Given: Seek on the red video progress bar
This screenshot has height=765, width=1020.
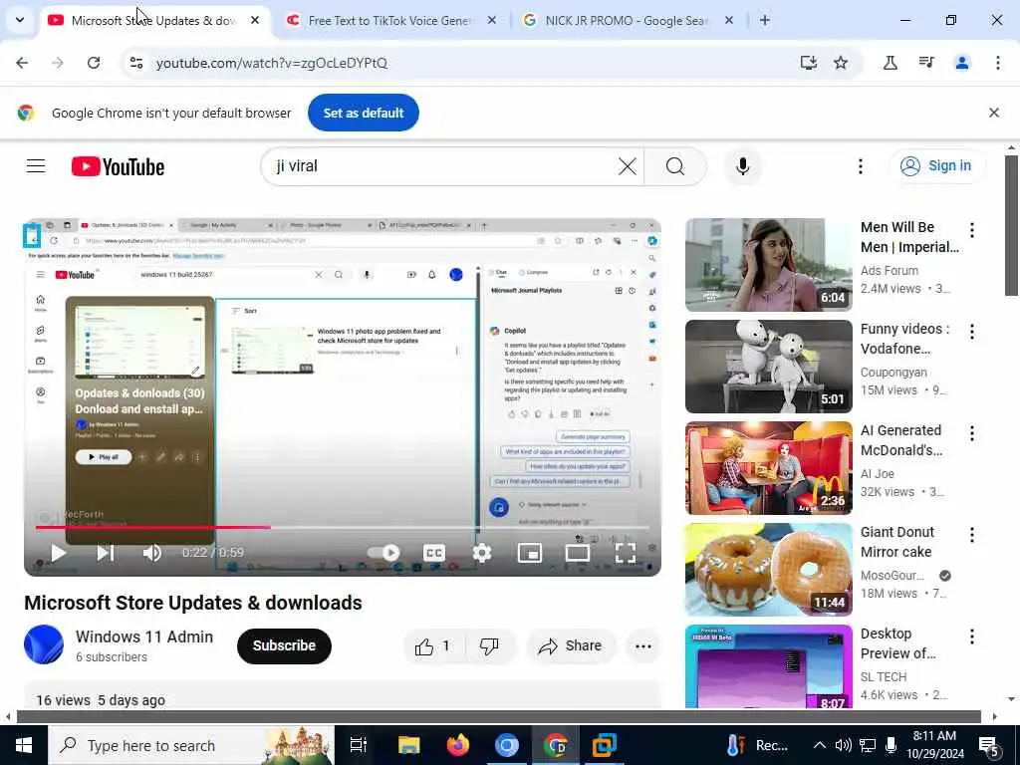Looking at the screenshot, I should click(x=343, y=527).
